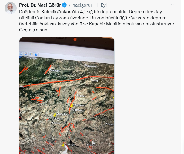Open Naci Görür's profile picture

click(11, 8)
